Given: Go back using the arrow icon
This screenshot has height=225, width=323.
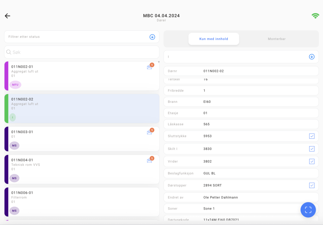Looking at the screenshot, I should point(8,16).
